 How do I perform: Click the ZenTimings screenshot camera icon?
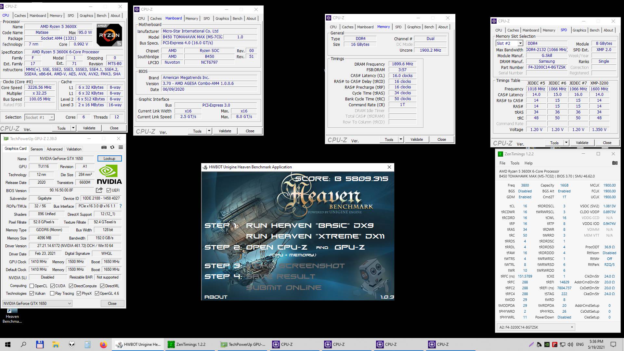click(615, 163)
